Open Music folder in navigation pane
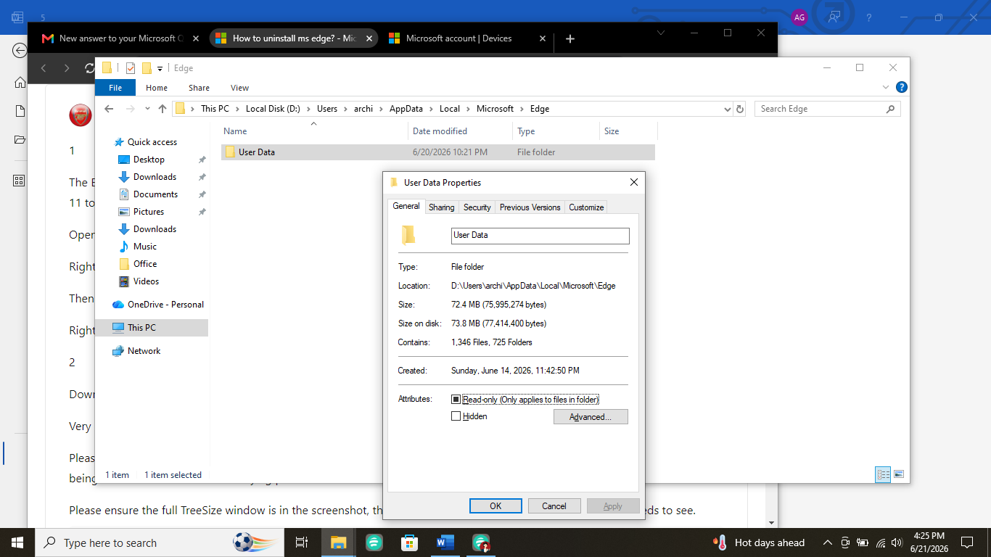991x557 pixels. [145, 247]
